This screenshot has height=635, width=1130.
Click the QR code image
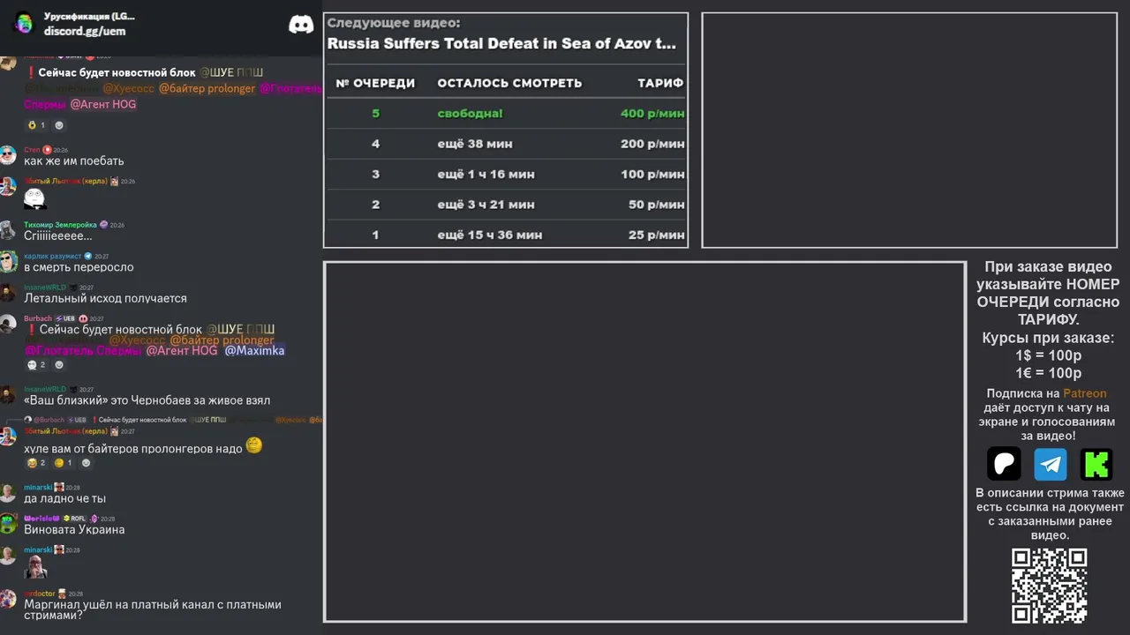[x=1049, y=586]
